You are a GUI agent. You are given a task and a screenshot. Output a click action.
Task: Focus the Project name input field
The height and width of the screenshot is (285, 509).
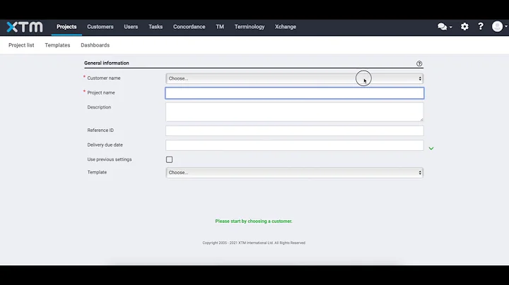pyautogui.click(x=294, y=93)
